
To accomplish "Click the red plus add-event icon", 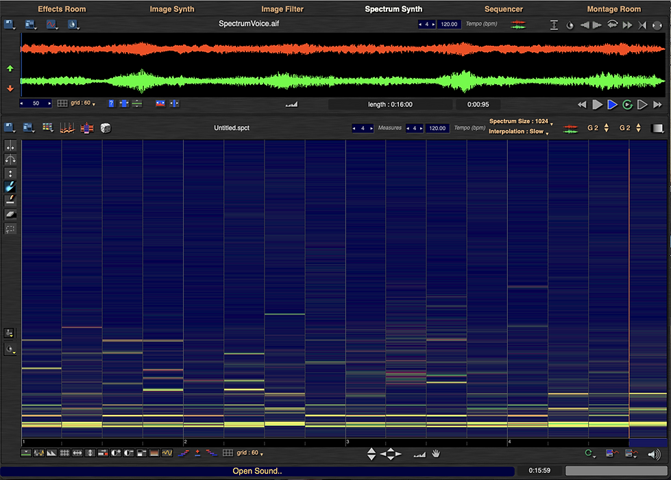I will point(197,453).
